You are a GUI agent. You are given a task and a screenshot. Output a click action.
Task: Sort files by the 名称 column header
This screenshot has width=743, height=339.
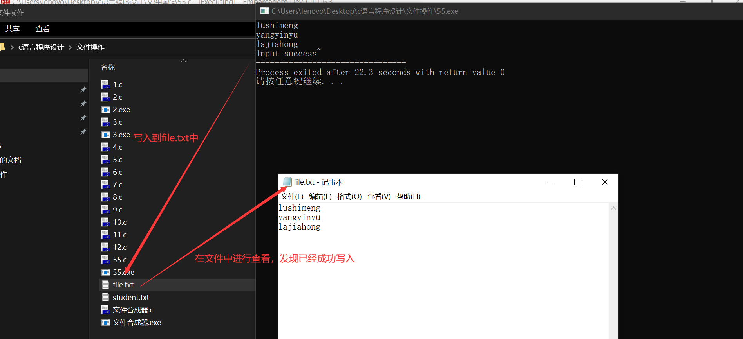[108, 67]
